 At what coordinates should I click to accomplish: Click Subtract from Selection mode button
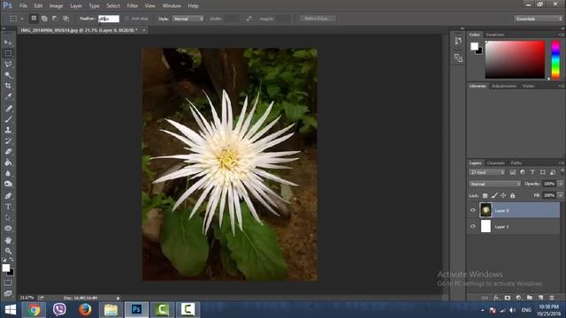pos(55,19)
